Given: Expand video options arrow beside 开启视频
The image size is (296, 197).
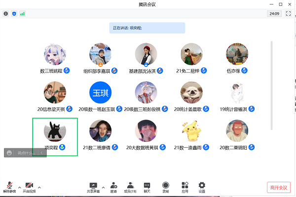Looking at the screenshot, I should tap(39, 187).
